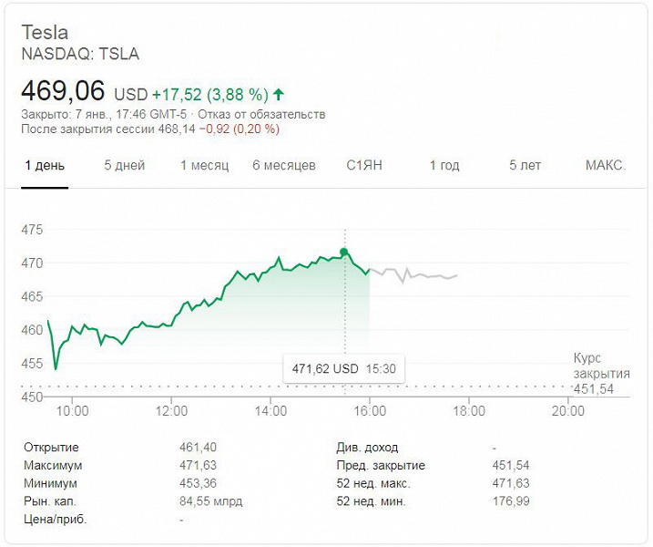Choose the "С1ЯН" year-to-date tab
This screenshot has height=547, width=653.
click(x=365, y=165)
